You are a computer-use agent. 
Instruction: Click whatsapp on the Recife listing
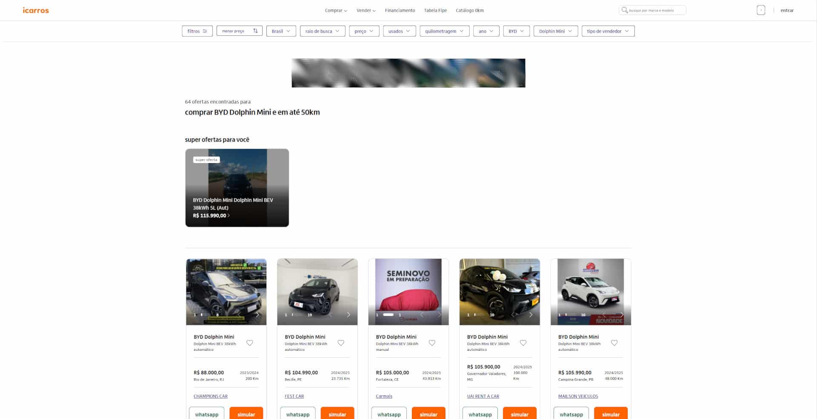[298, 413]
